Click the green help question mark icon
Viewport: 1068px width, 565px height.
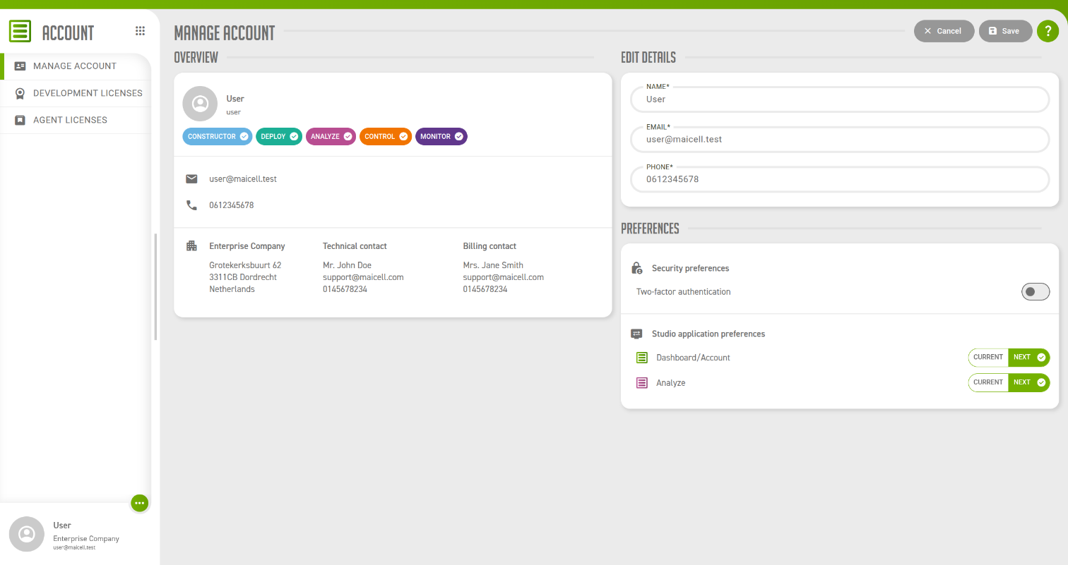point(1048,31)
